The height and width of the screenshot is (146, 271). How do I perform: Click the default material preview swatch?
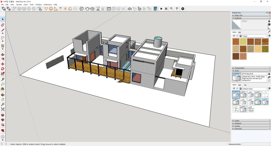[236, 24]
